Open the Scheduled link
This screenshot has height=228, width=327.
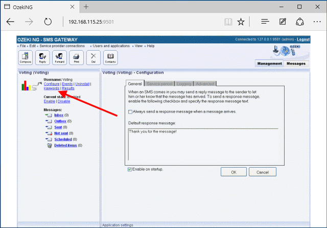(63, 140)
